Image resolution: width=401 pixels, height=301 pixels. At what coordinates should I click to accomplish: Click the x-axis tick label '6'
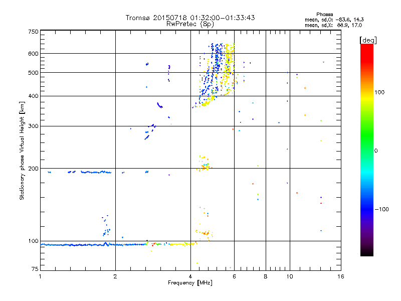(x=234, y=276)
